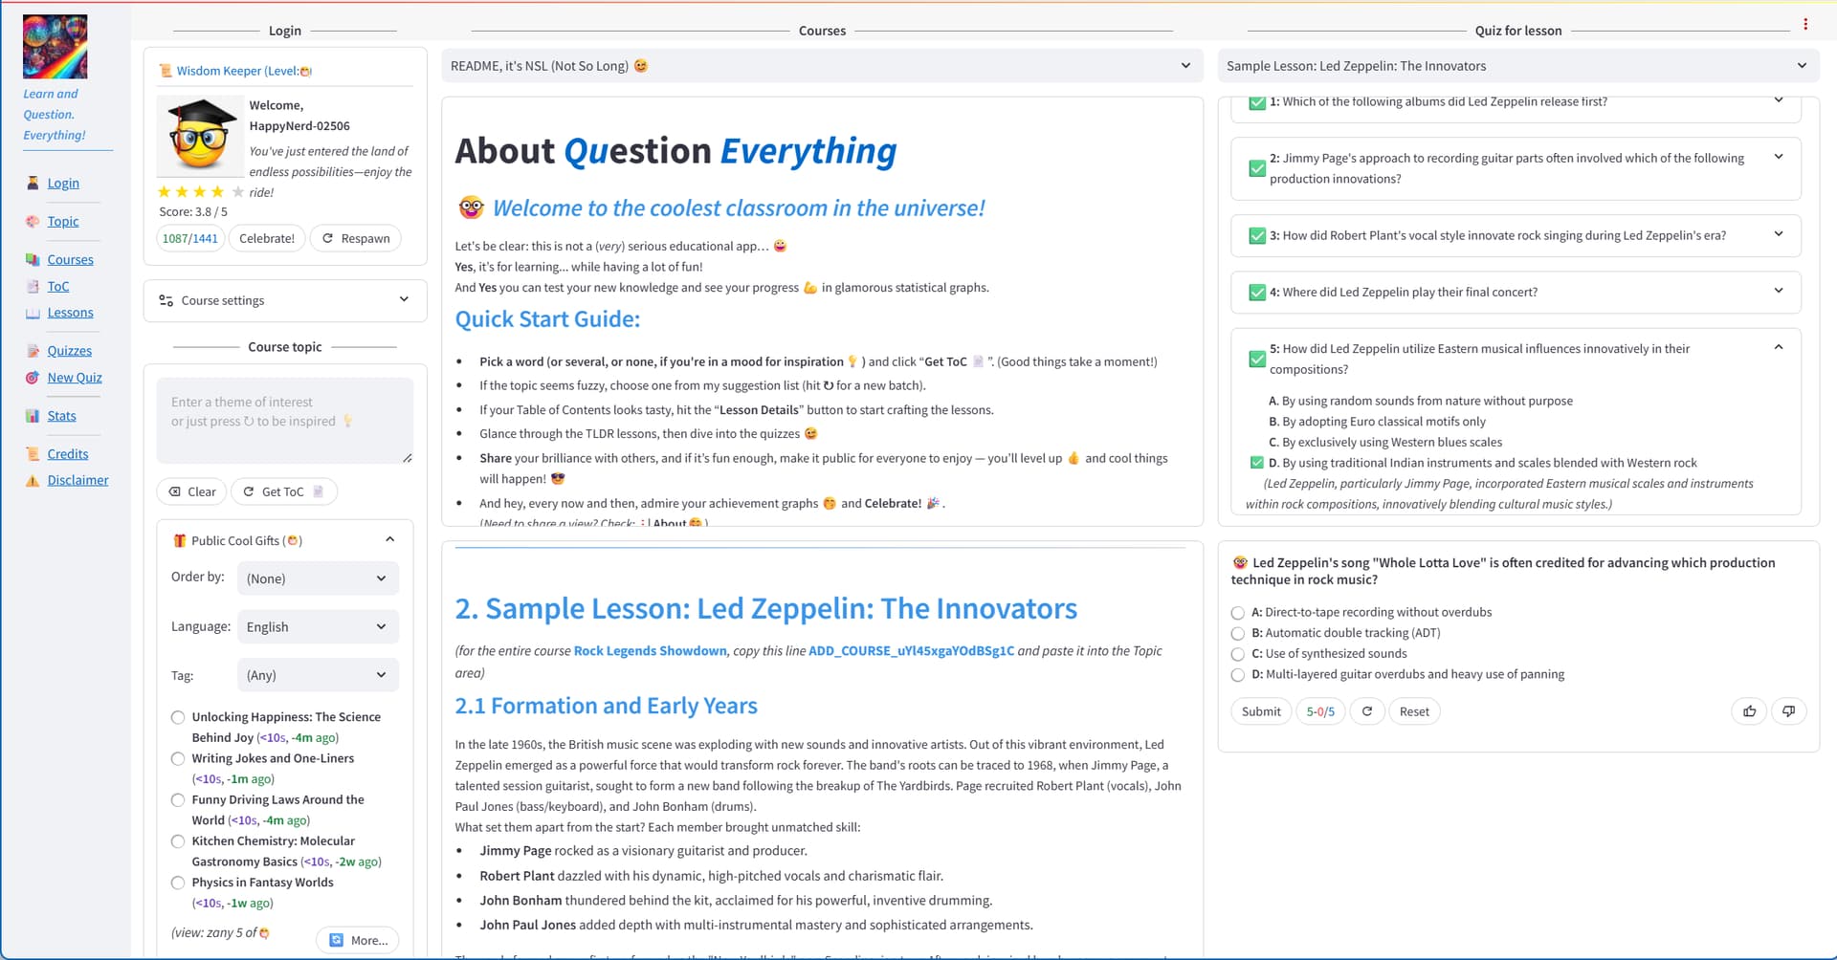1837x960 pixels.
Task: Expand the Course settings panel
Action: [285, 300]
